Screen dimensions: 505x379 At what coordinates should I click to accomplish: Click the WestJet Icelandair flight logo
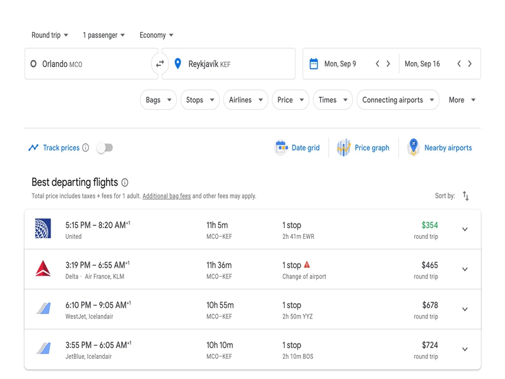pyautogui.click(x=43, y=308)
